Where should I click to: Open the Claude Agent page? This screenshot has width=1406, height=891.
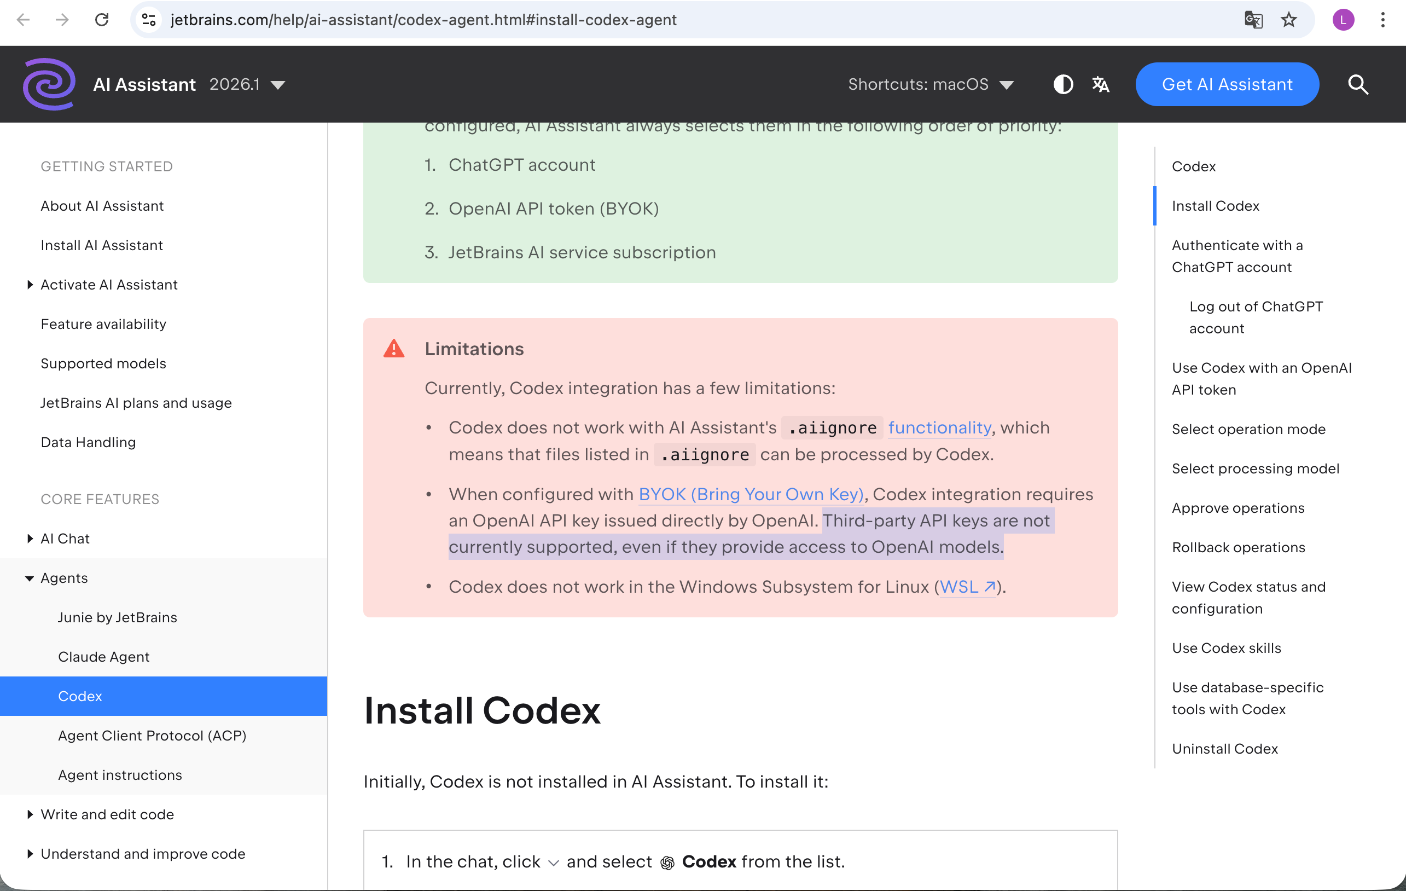(104, 657)
